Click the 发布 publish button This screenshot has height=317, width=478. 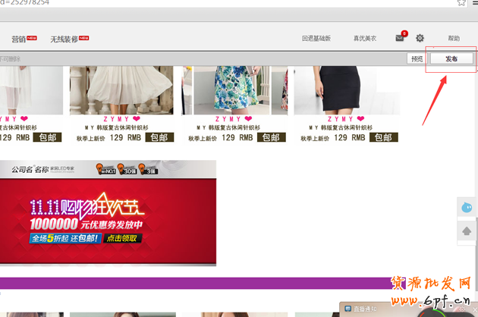[x=451, y=58]
